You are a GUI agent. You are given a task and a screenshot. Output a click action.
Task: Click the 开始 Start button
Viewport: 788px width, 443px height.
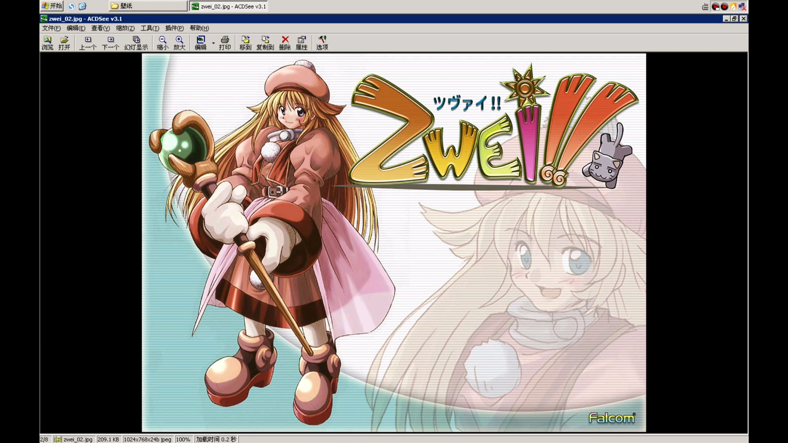pyautogui.click(x=52, y=6)
